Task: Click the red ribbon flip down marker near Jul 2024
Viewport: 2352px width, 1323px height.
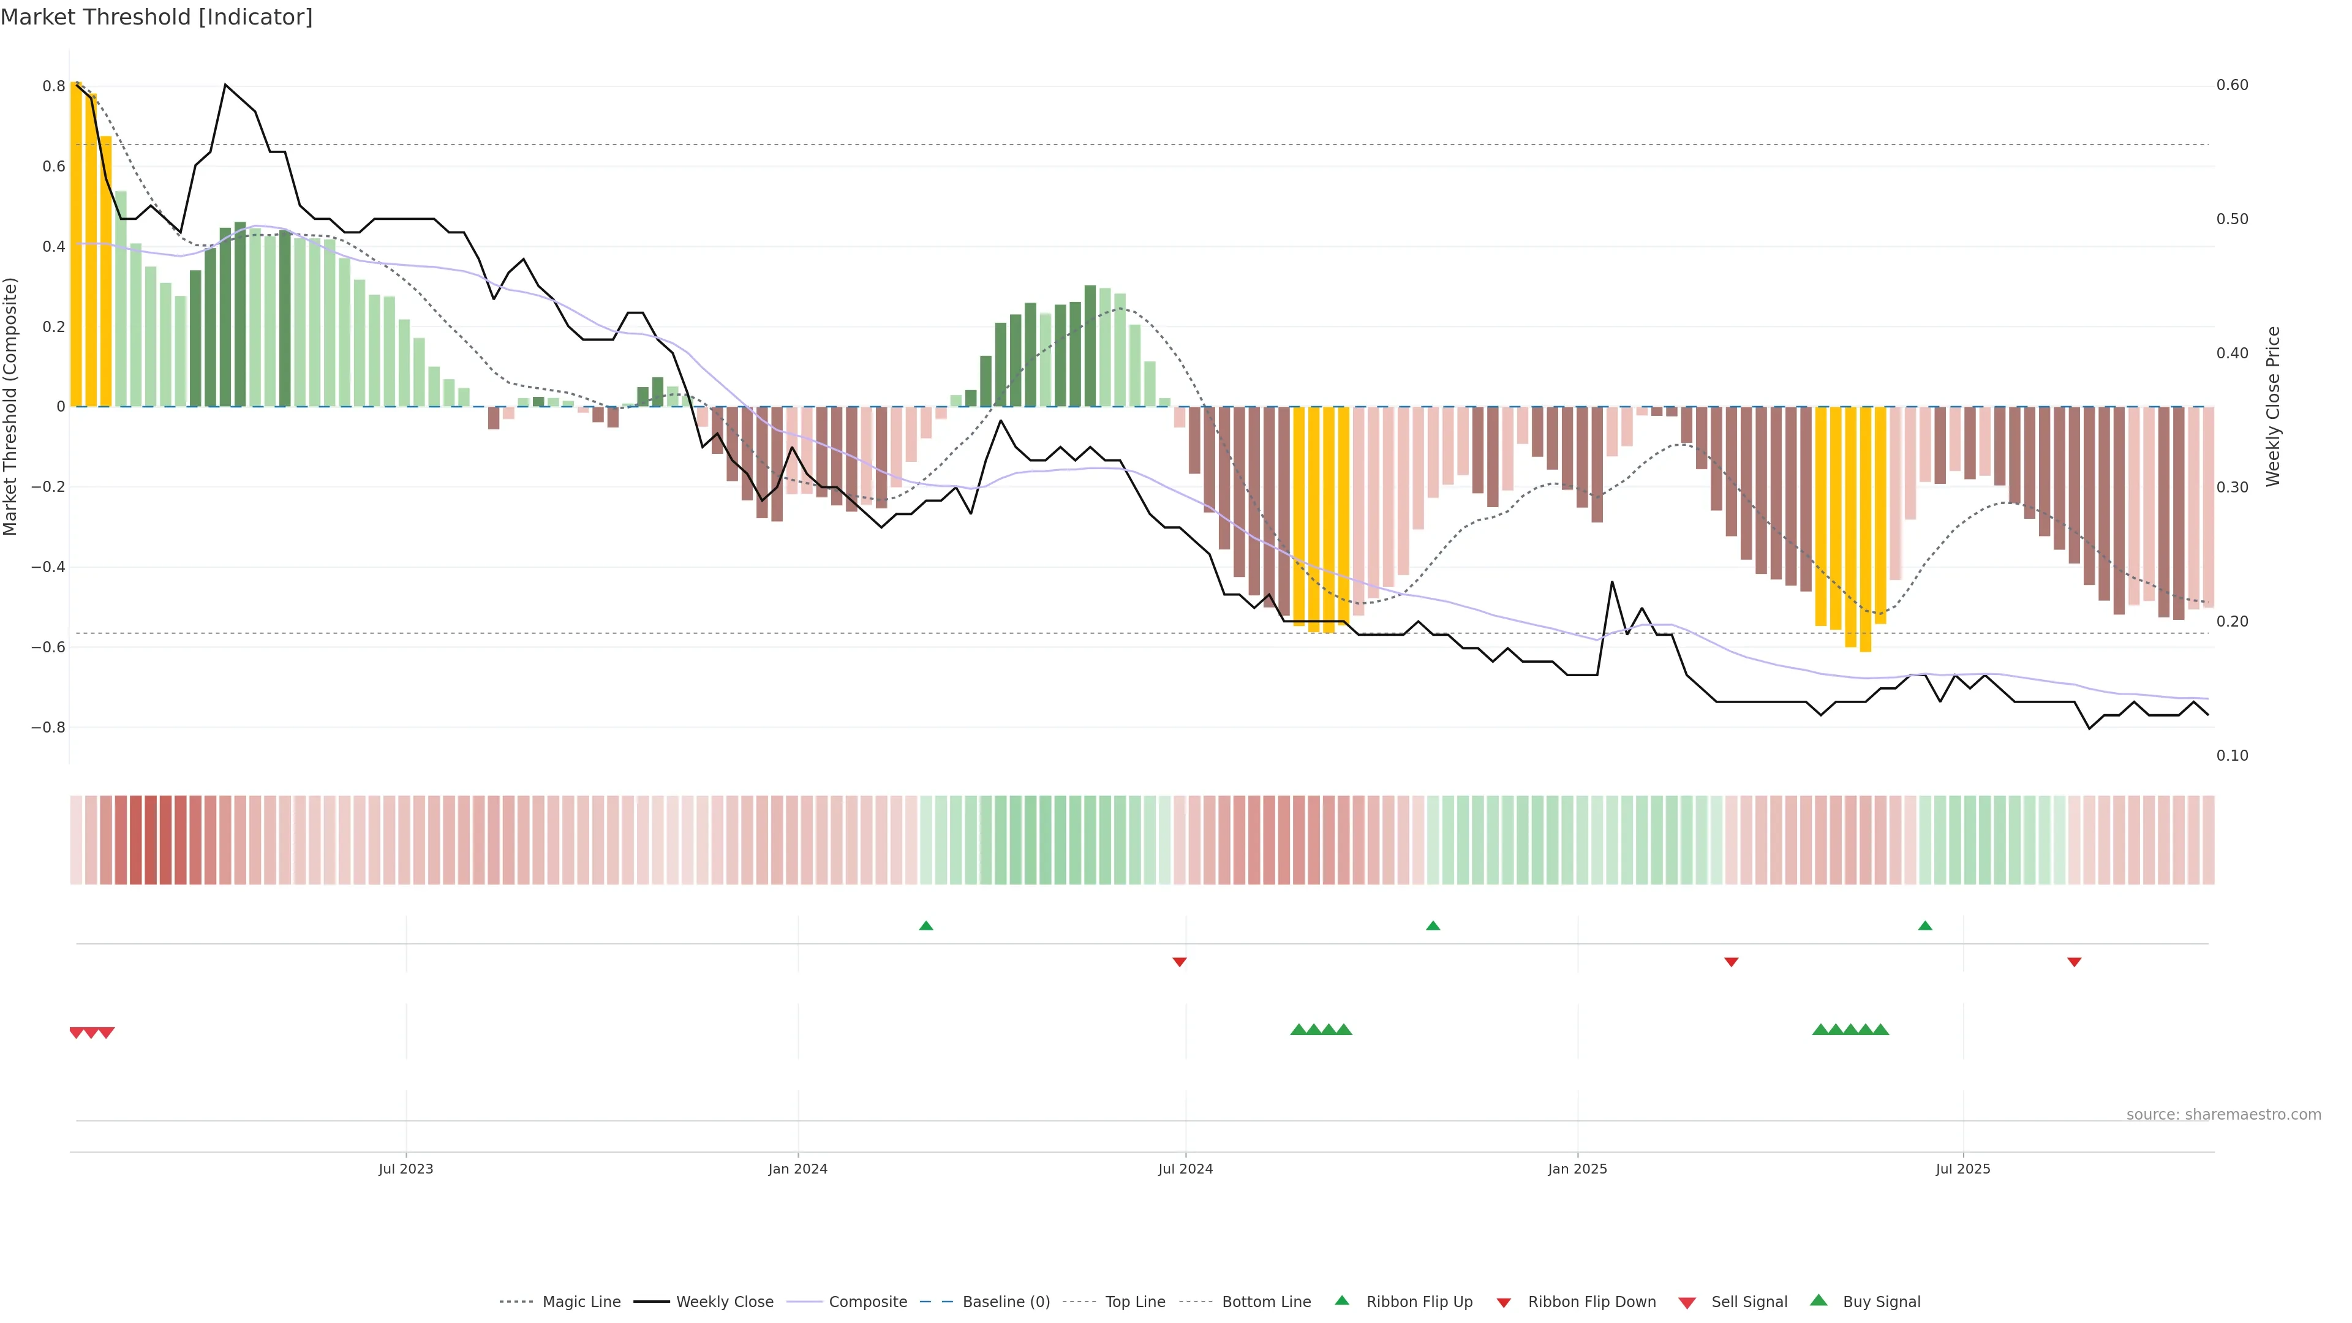Action: [1178, 962]
